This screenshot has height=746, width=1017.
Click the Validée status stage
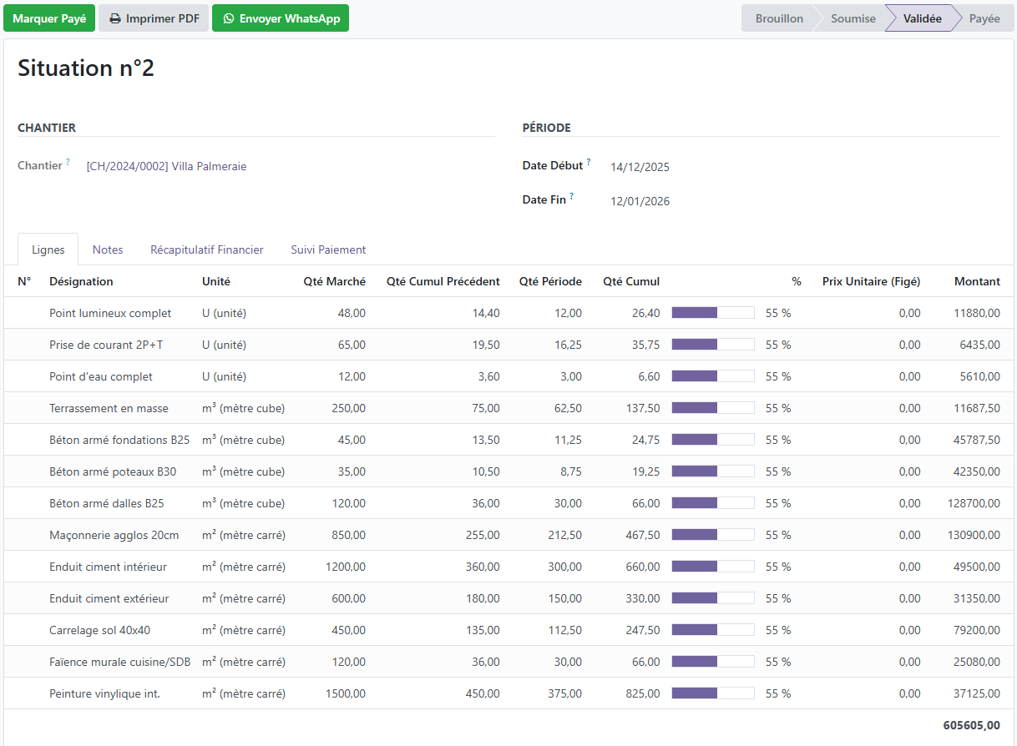[922, 18]
